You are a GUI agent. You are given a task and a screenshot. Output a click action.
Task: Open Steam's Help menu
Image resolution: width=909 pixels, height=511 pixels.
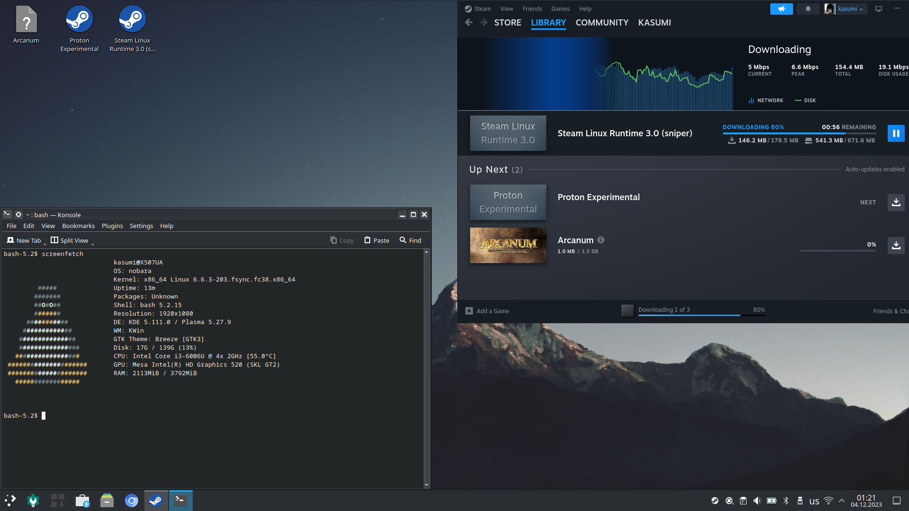coord(585,9)
